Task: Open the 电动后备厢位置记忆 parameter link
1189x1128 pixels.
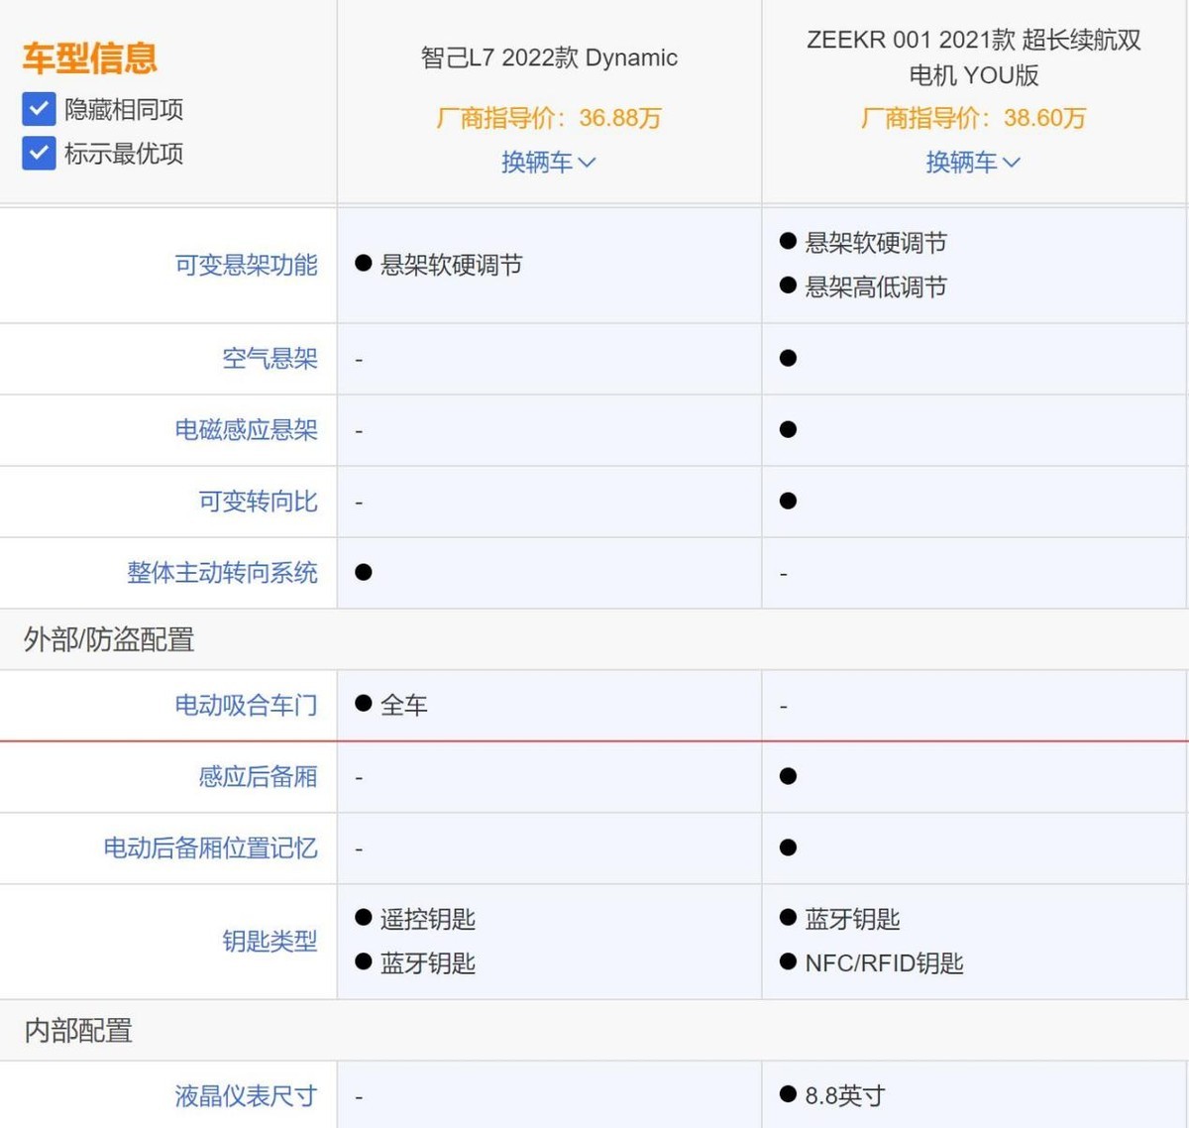Action: (x=210, y=847)
